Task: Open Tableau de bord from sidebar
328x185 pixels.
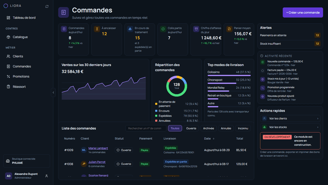Action: pos(24,18)
